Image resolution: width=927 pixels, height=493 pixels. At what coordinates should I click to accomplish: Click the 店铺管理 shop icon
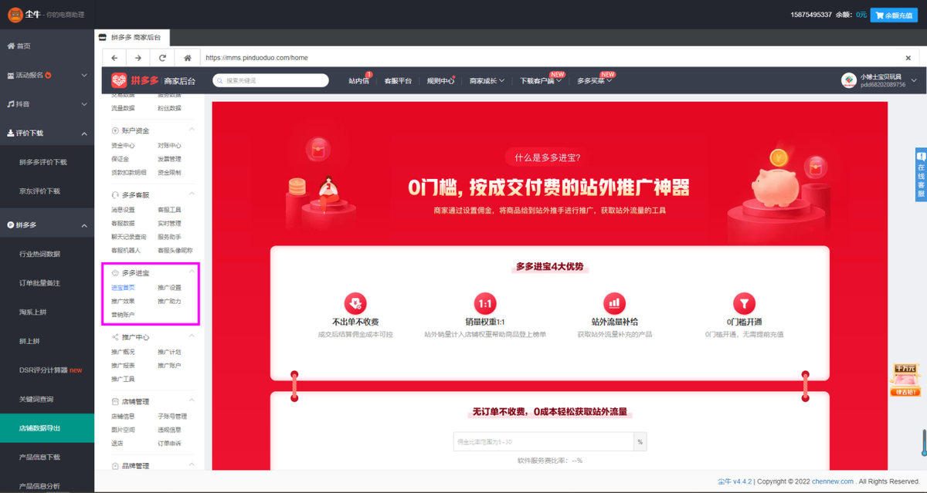point(115,402)
